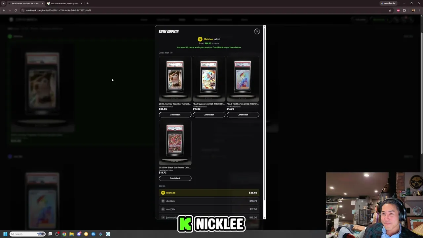Screen dimensions: 423x238
Task: Click the $17.00 card price under Fa/Thorton
Action: click(230, 109)
